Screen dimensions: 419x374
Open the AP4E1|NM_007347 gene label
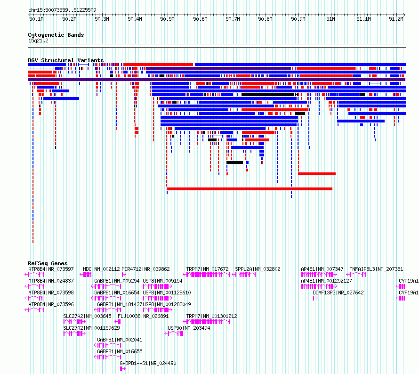coord(322,269)
